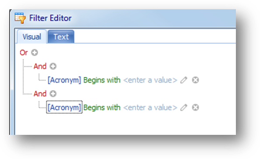Change the first condition's [Acronym] field

click(x=64, y=80)
